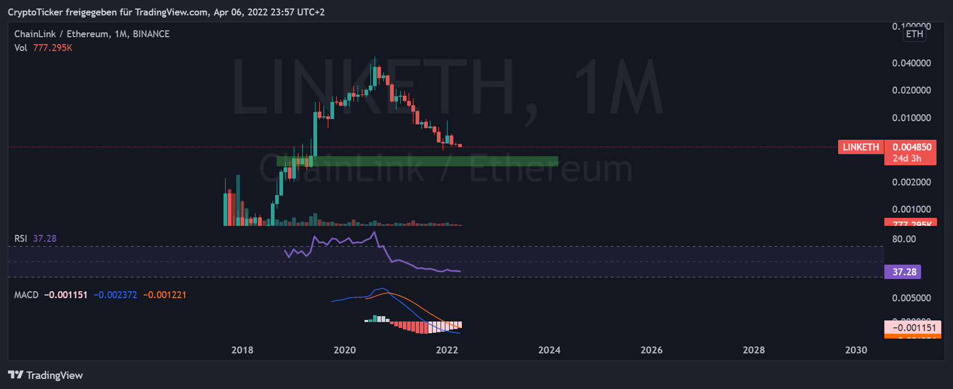Click the CryptoTicker TradingView.com header text
The height and width of the screenshot is (389, 953).
tap(166, 12)
